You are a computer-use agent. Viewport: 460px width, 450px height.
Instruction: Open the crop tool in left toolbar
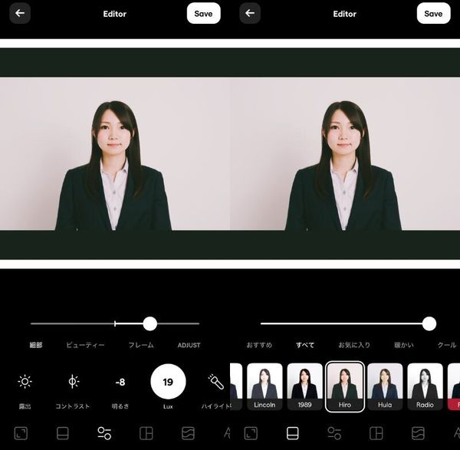pyautogui.click(x=21, y=433)
